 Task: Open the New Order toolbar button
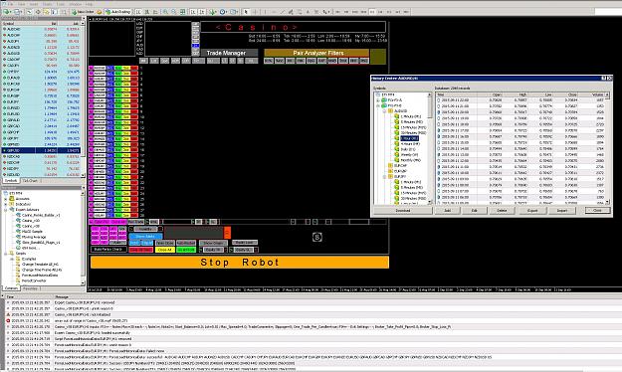pyautogui.click(x=83, y=12)
